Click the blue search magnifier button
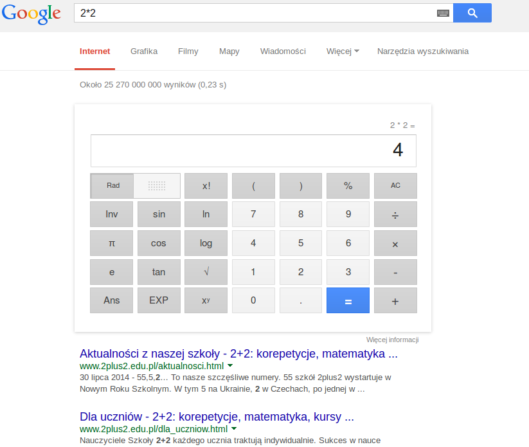529x447 pixels. pos(472,13)
